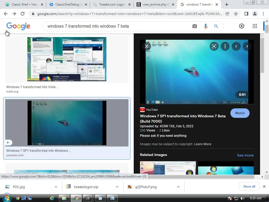This screenshot has width=269, height=202.
Task: Open the Chrome three-dot menu
Action: tap(263, 14)
